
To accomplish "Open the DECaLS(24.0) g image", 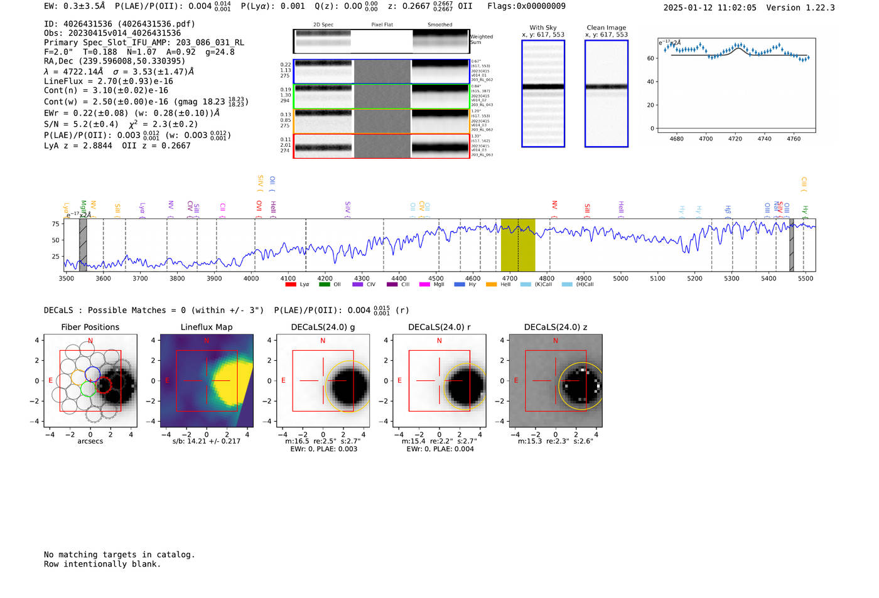I will (323, 381).
